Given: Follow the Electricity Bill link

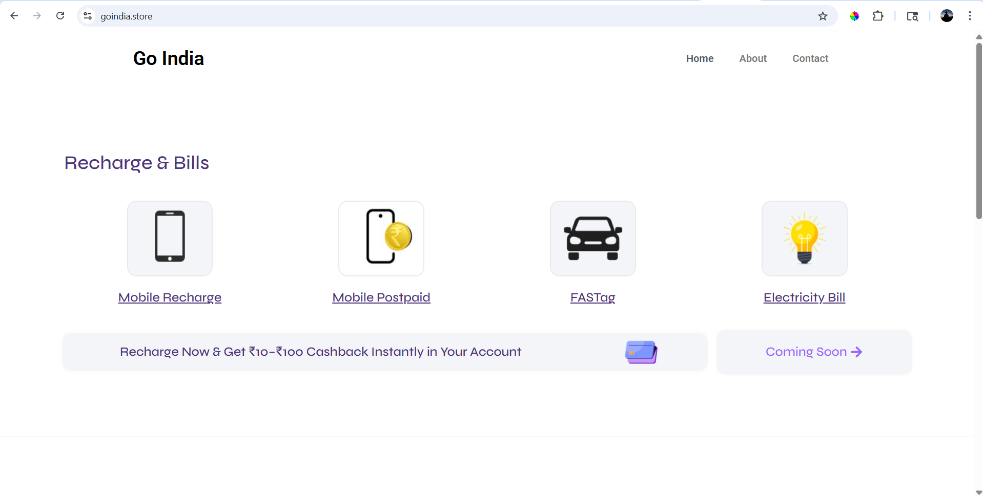Looking at the screenshot, I should (804, 297).
